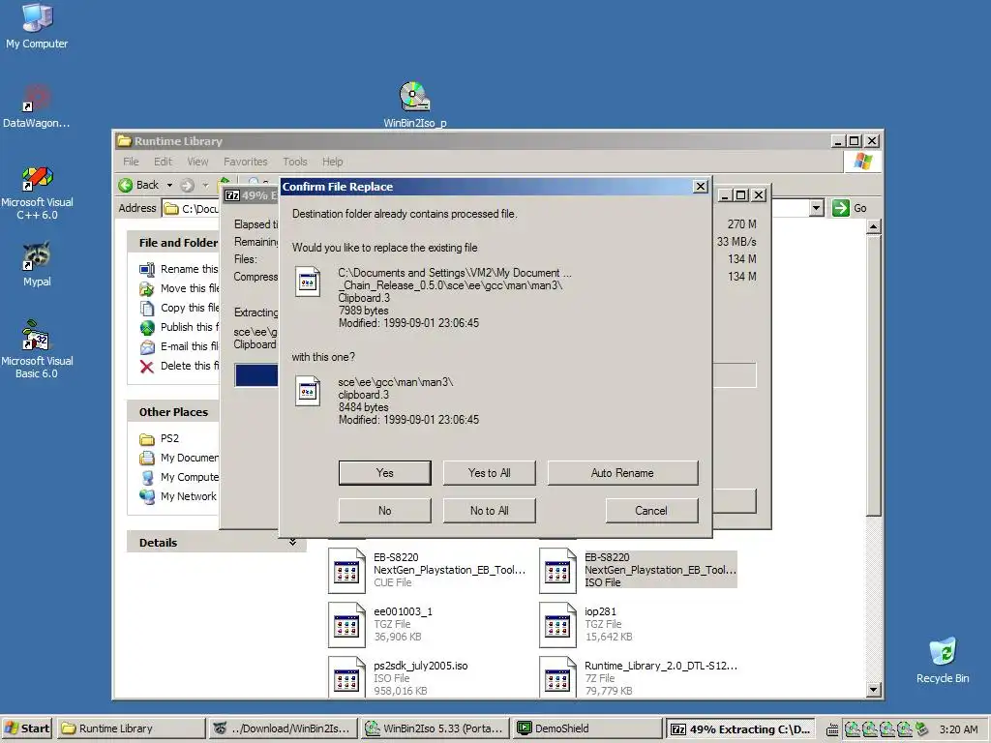Click the existing file Clipboard.3 icon

pyautogui.click(x=308, y=282)
